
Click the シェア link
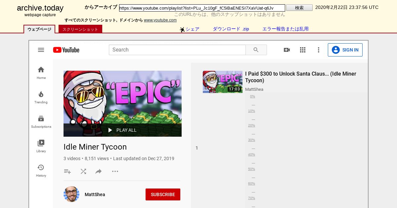(193, 29)
